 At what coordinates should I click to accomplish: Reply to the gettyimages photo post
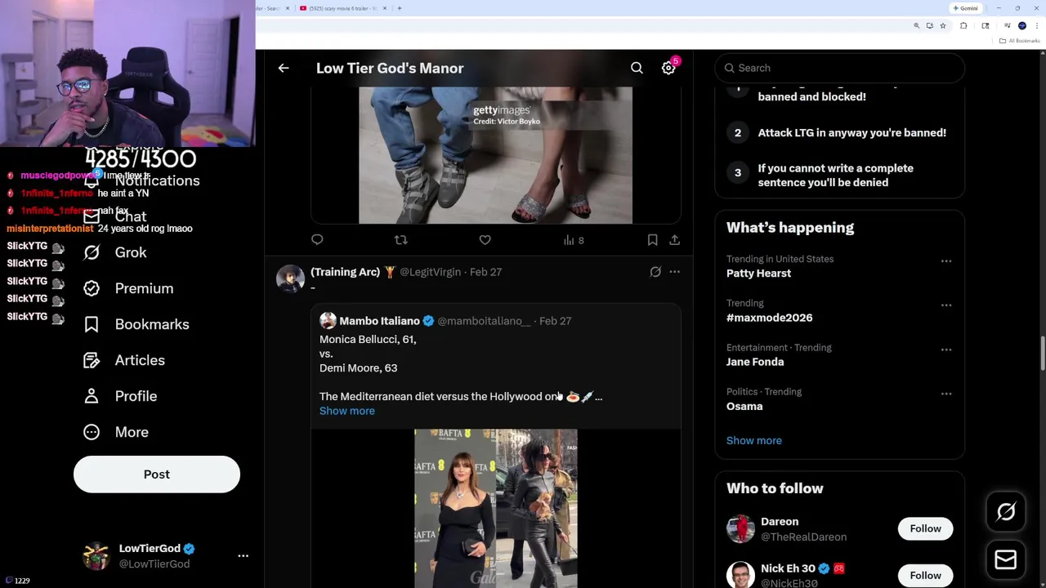tap(317, 240)
